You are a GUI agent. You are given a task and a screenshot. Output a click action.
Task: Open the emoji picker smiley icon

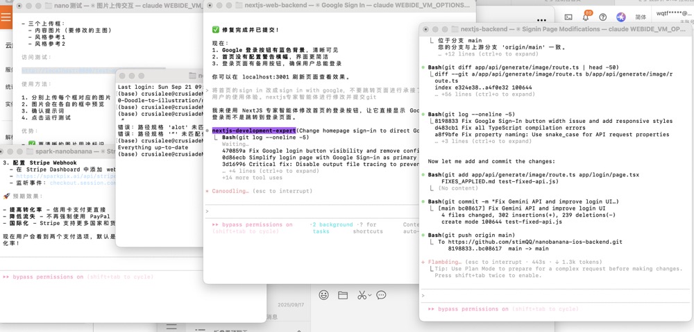323,295
